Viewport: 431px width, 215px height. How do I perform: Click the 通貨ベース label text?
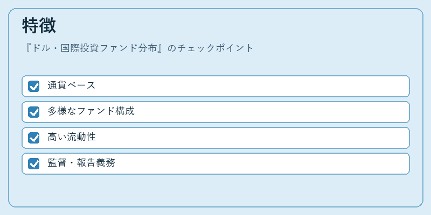[x=72, y=85]
